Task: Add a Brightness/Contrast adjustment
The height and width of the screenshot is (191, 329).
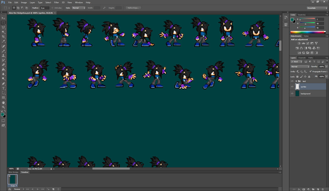Action: (x=299, y=43)
